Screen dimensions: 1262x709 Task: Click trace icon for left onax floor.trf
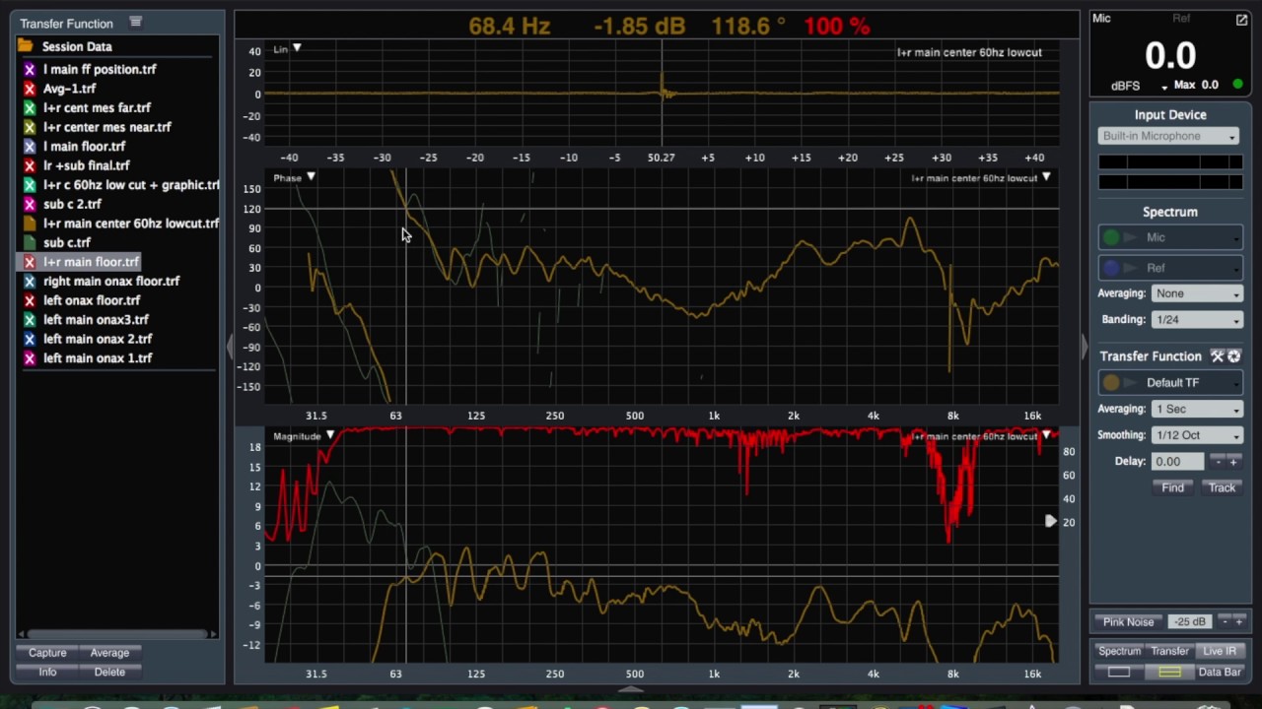pyautogui.click(x=30, y=300)
